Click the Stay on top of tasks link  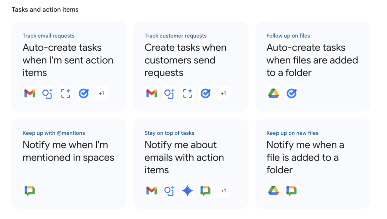169,133
